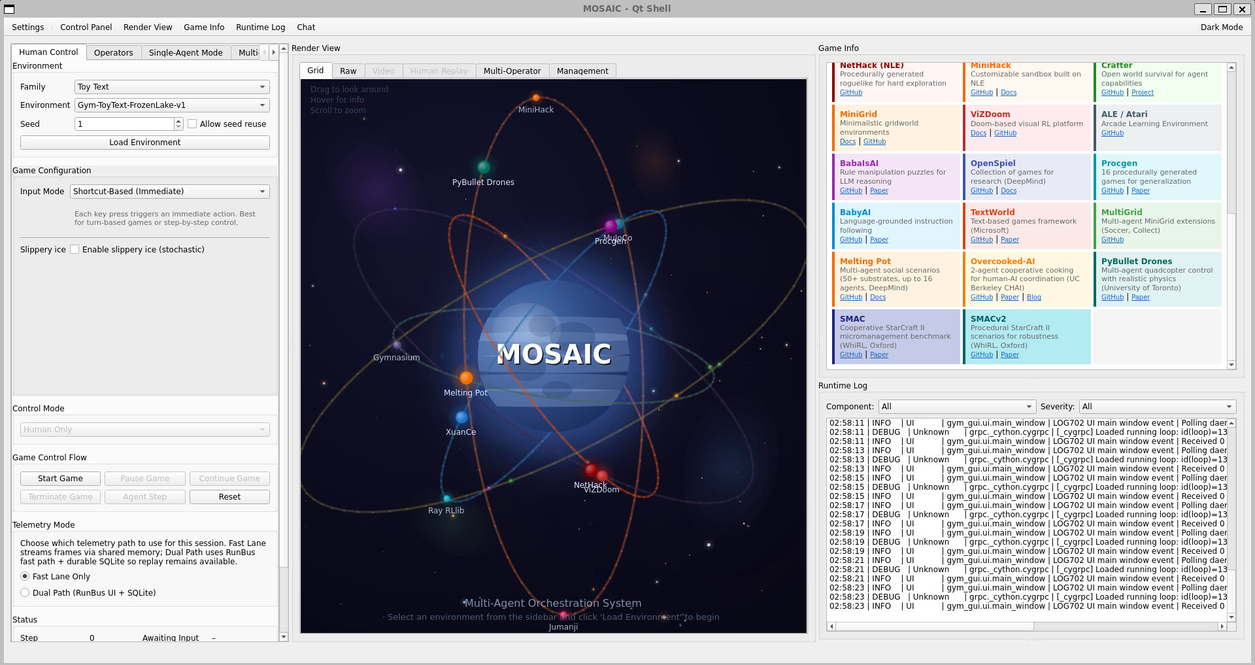This screenshot has height=665, width=1255.
Task: Open the Control Panel menu
Action: click(86, 27)
